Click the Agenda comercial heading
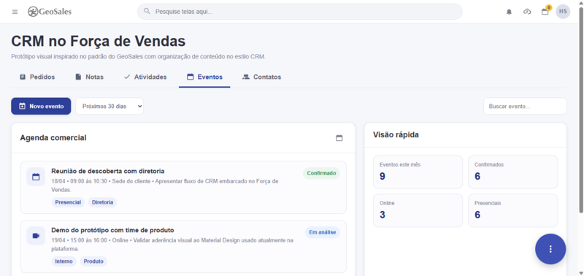Screen dimensions: 584x276 click(x=53, y=138)
